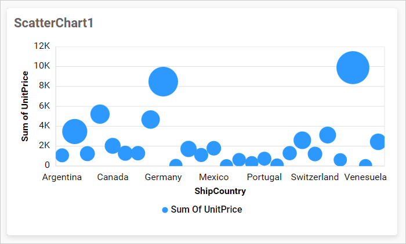The image size is (406, 244).
Task: Select the Switzerland x-axis label
Action: (x=315, y=177)
